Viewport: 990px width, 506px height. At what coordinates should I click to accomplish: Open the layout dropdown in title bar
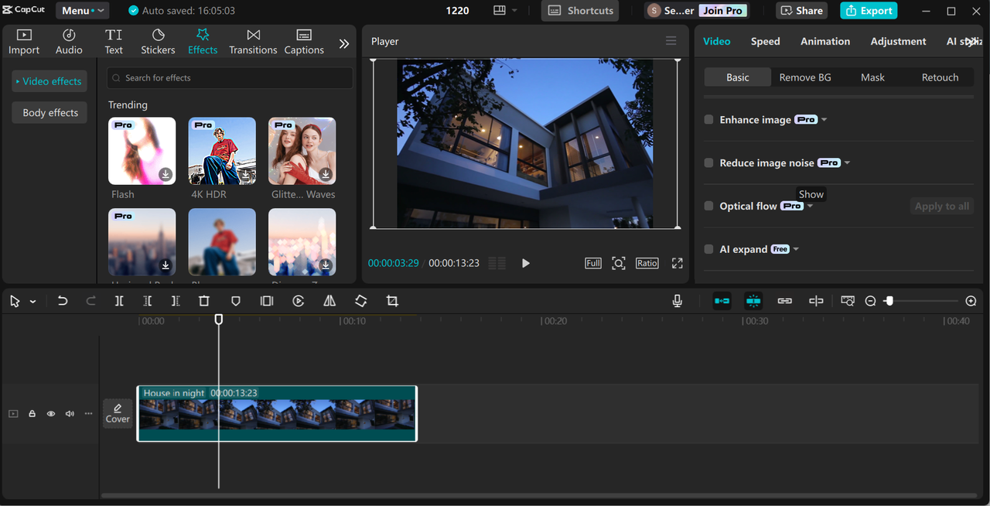[x=504, y=11]
